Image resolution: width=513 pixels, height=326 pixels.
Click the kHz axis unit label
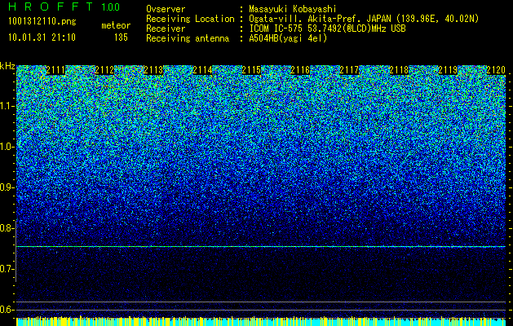(x=7, y=66)
